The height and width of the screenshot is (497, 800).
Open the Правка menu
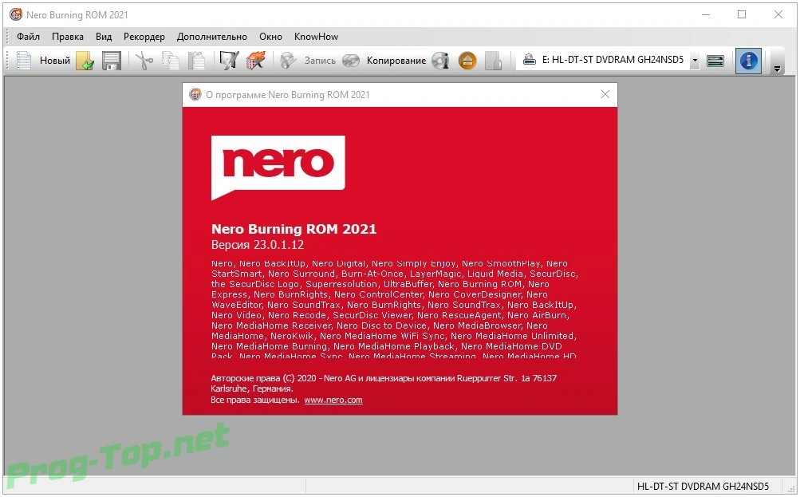point(68,37)
